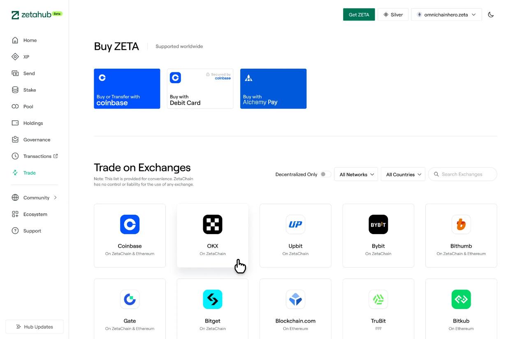This screenshot has width=522, height=339.
Task: Open the All Countries filter
Action: pos(403,174)
